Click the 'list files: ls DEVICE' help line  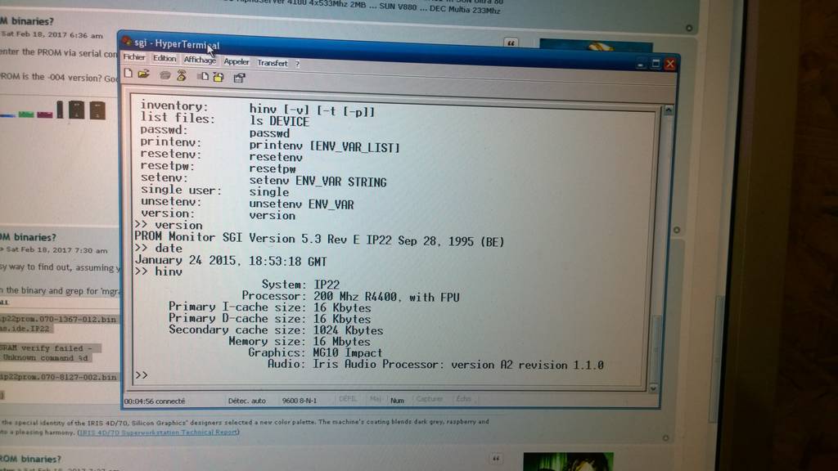[225, 119]
